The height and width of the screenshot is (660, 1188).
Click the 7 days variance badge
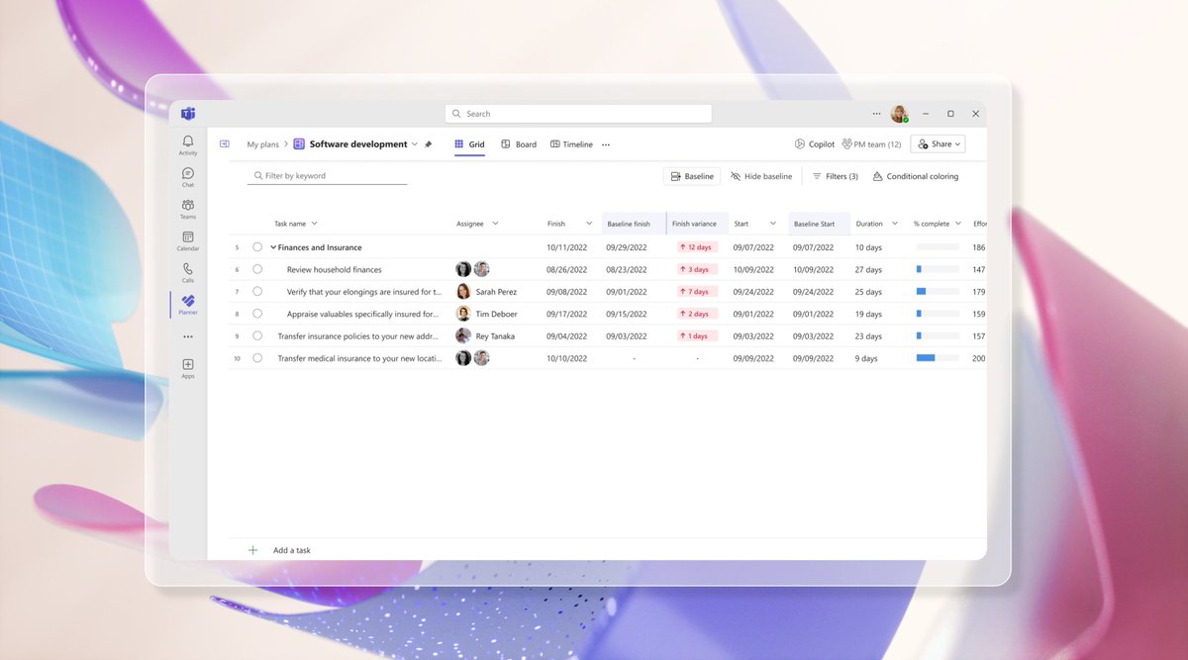coord(695,292)
